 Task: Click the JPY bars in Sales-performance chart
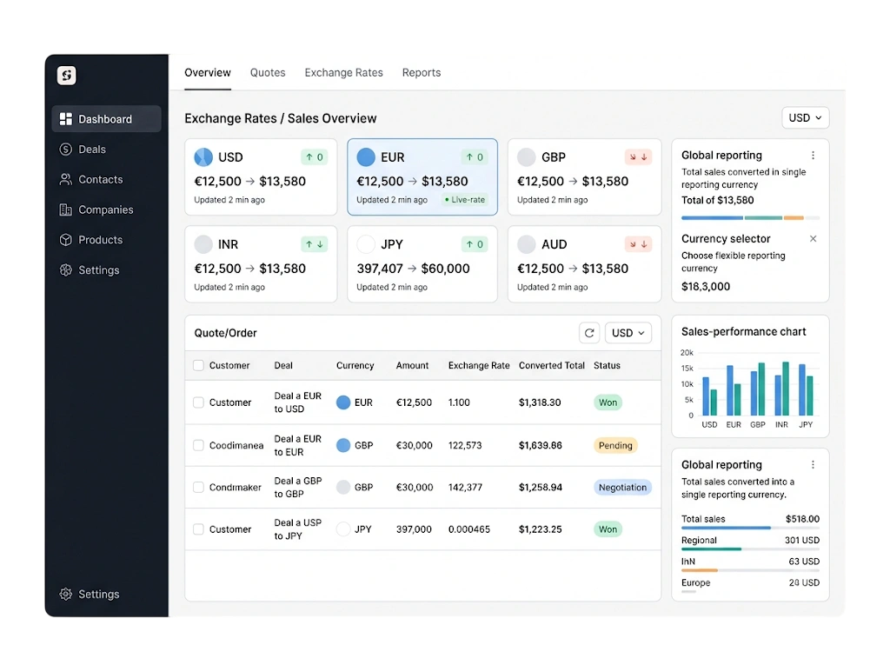[x=806, y=389]
